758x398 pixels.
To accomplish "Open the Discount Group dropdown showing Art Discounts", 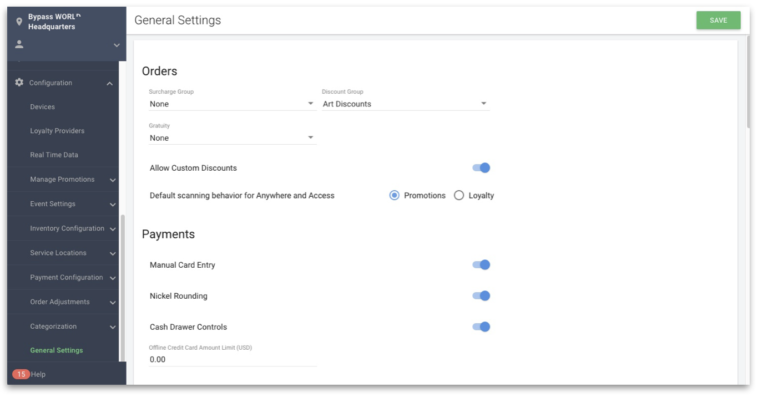I will point(406,104).
